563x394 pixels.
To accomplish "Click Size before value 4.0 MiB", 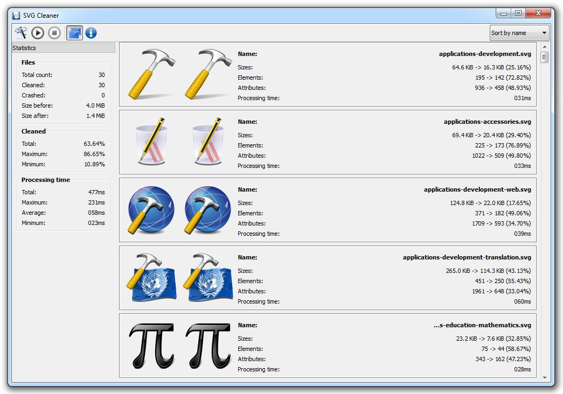I will (95, 105).
